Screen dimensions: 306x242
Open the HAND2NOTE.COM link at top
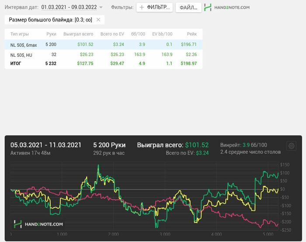[x=232, y=7]
